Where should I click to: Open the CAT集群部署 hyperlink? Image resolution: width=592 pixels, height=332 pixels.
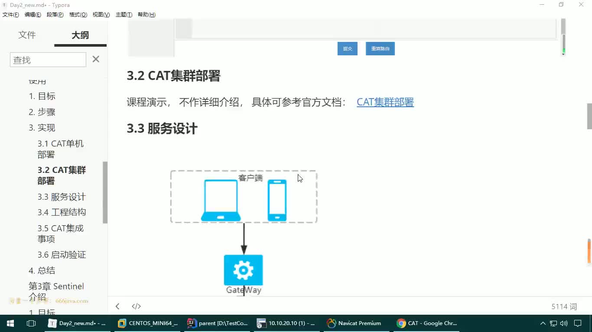click(x=385, y=102)
